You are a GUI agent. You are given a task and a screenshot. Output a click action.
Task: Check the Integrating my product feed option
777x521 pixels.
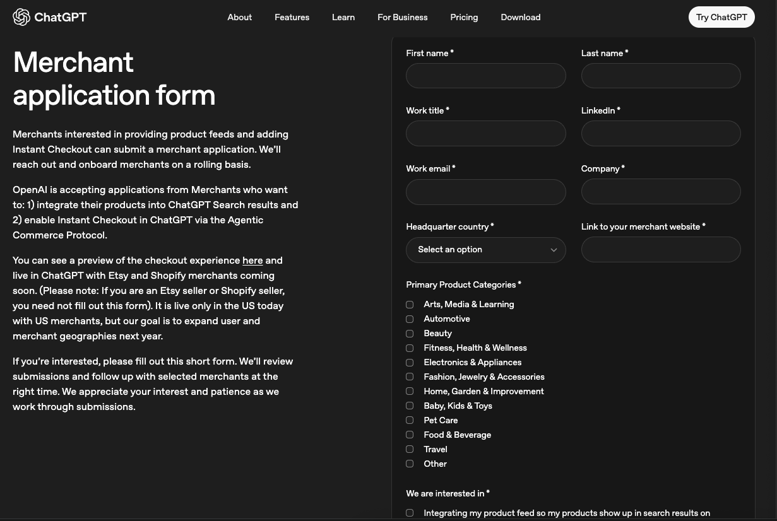pyautogui.click(x=410, y=513)
